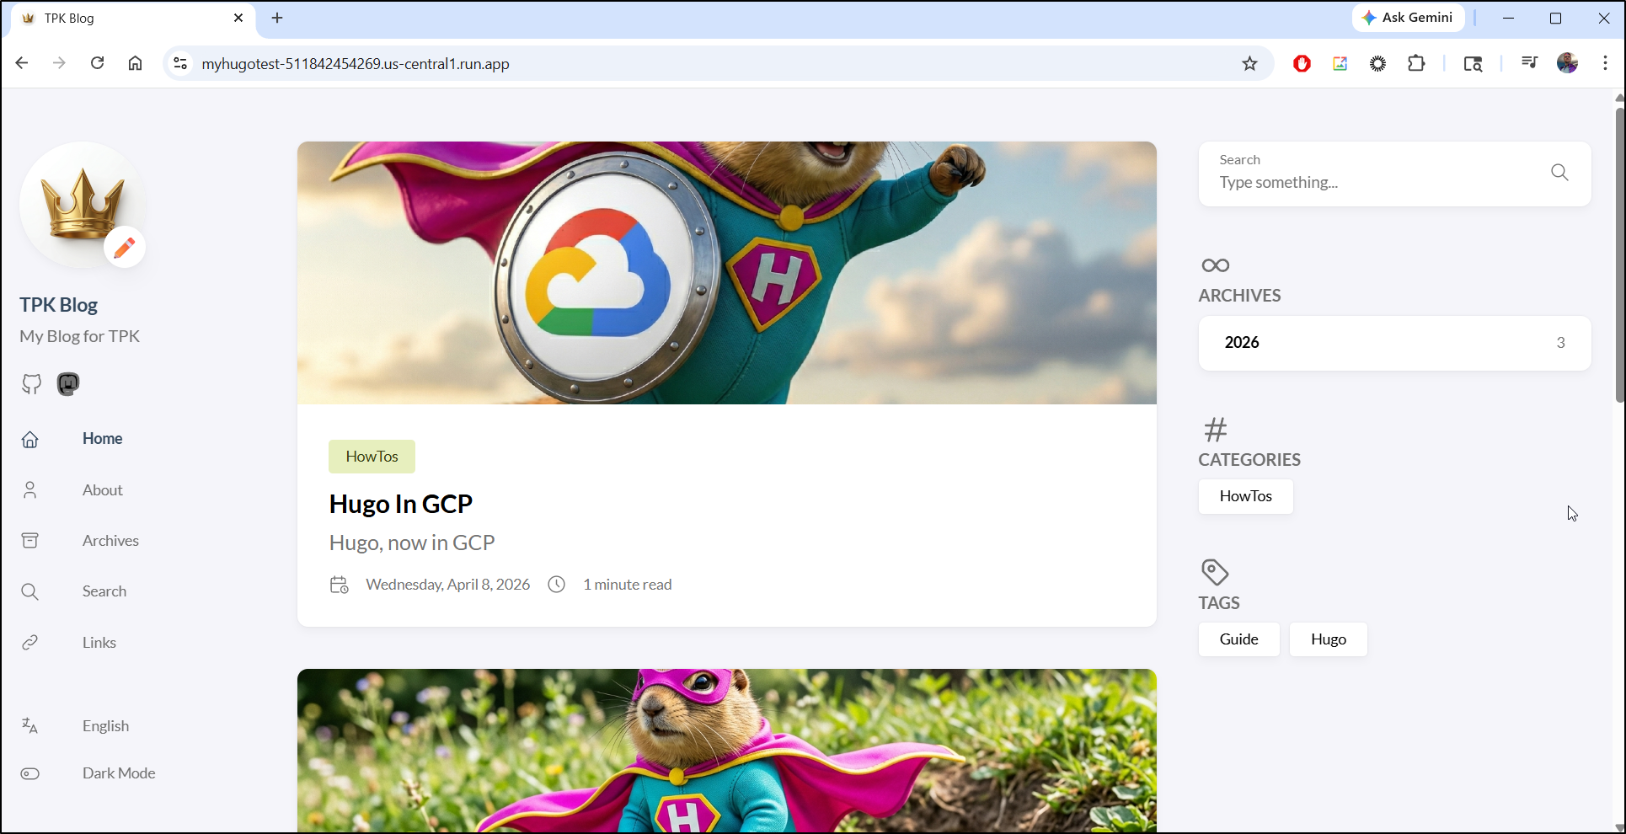Open the Chrome profile avatar menu
The image size is (1626, 834).
[x=1567, y=64]
